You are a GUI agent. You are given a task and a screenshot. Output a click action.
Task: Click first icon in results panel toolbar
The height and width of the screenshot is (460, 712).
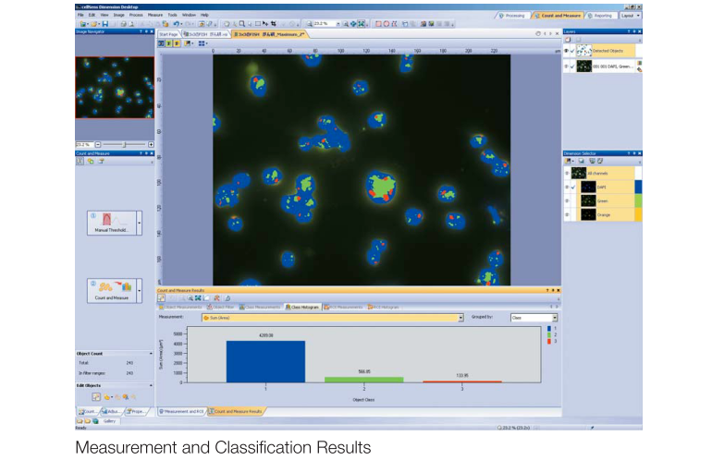(x=162, y=298)
